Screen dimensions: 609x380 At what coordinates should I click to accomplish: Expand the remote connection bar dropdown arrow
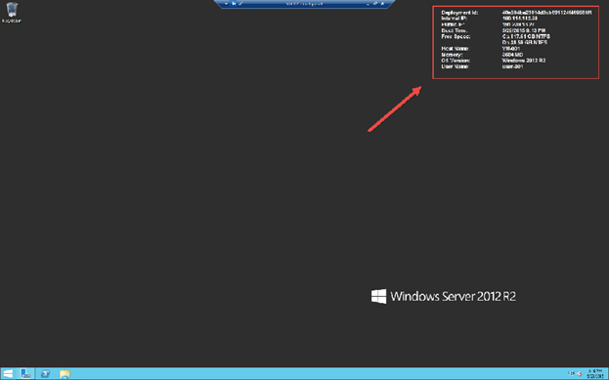click(226, 4)
